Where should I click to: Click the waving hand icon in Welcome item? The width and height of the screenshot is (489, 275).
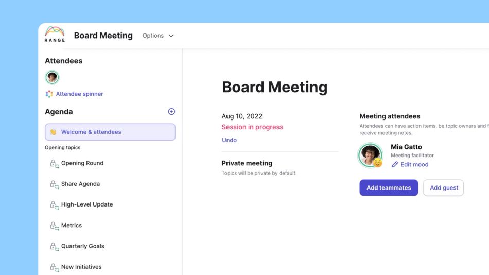tap(54, 132)
